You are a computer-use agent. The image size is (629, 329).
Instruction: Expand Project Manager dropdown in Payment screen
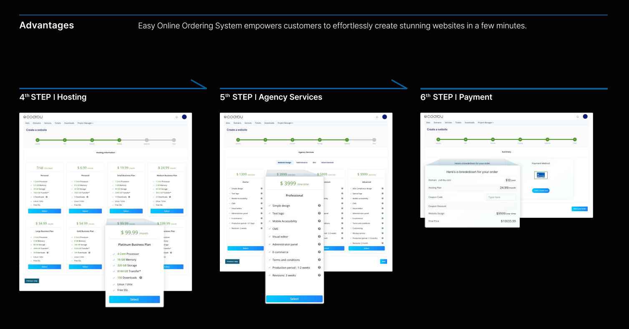(x=486, y=123)
